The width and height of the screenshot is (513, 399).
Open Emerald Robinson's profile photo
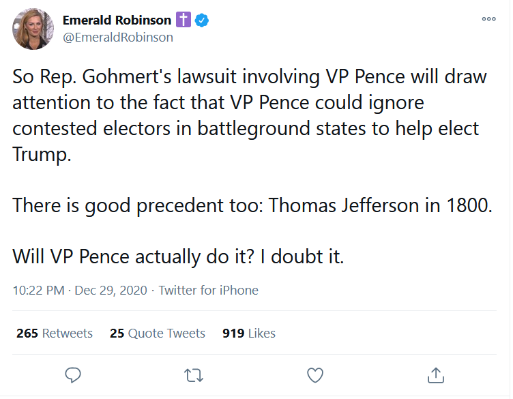coord(33,29)
